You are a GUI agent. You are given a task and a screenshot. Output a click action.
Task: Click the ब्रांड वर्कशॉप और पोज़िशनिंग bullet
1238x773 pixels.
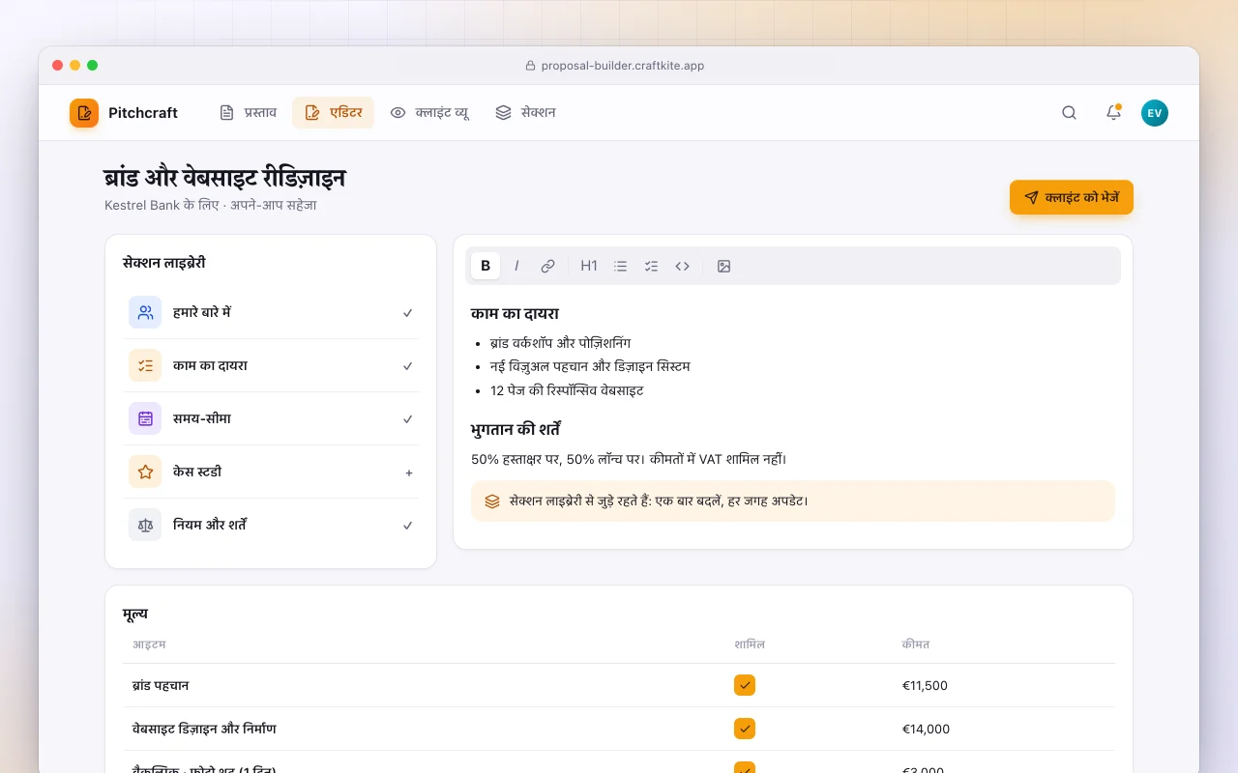pyautogui.click(x=561, y=343)
